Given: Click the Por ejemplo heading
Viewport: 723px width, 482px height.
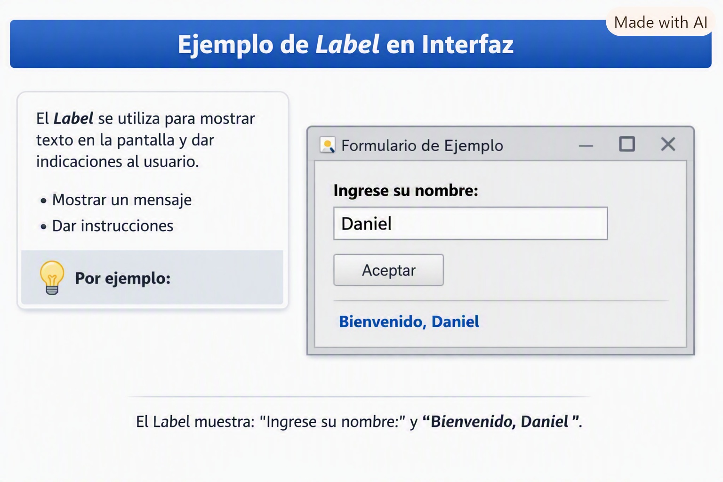Looking at the screenshot, I should click(x=122, y=278).
